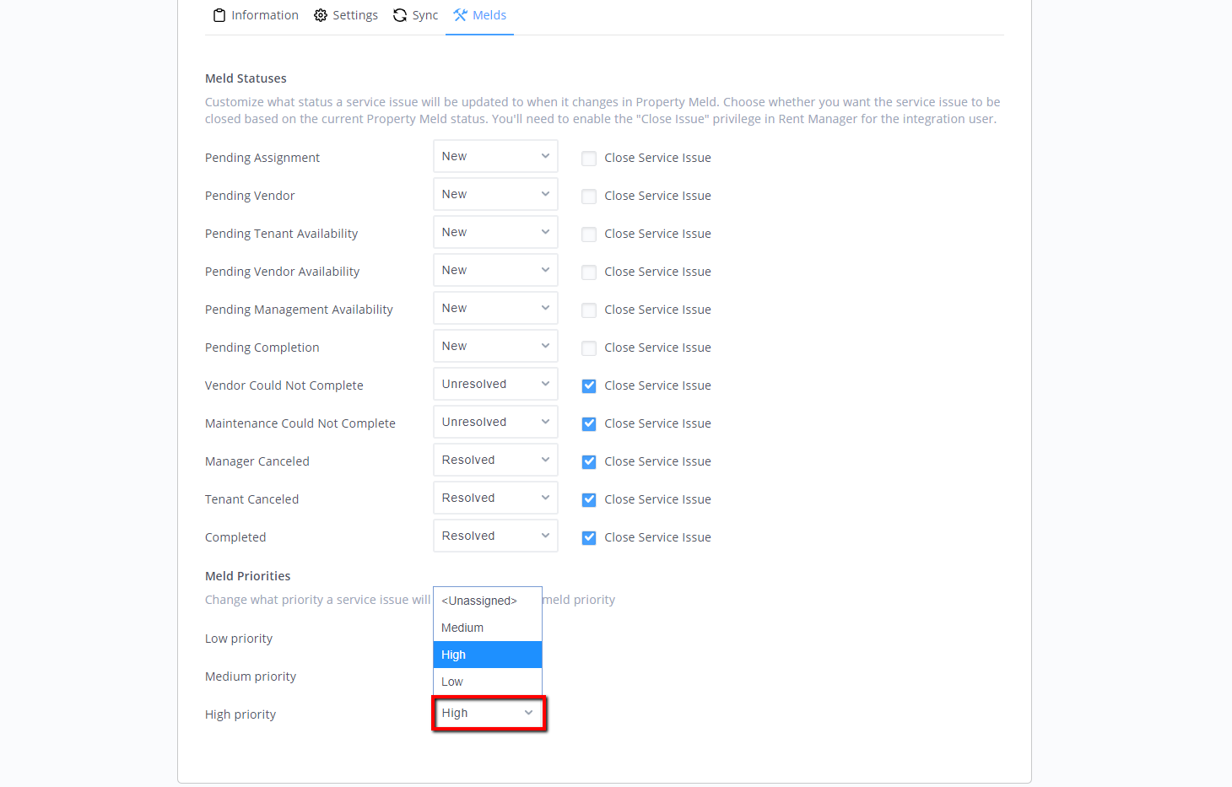Expand the Vendor Could Not Complete dropdown

495,385
